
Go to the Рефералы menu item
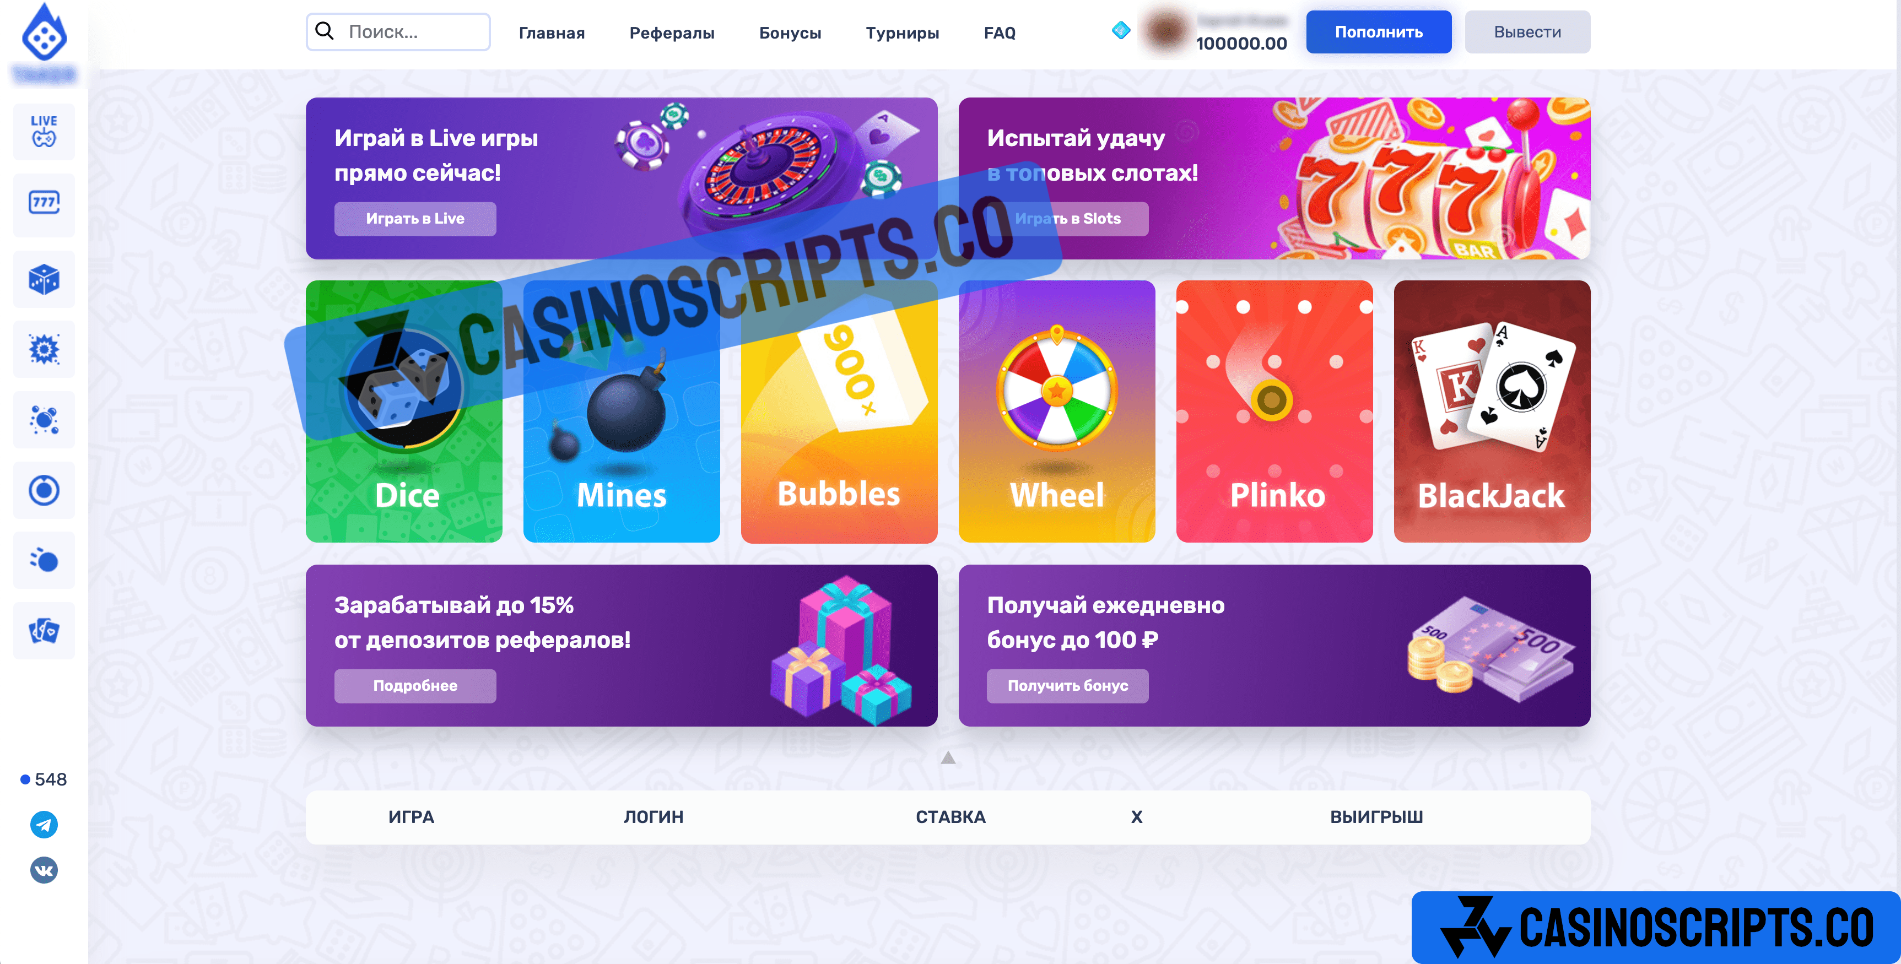pyautogui.click(x=672, y=33)
